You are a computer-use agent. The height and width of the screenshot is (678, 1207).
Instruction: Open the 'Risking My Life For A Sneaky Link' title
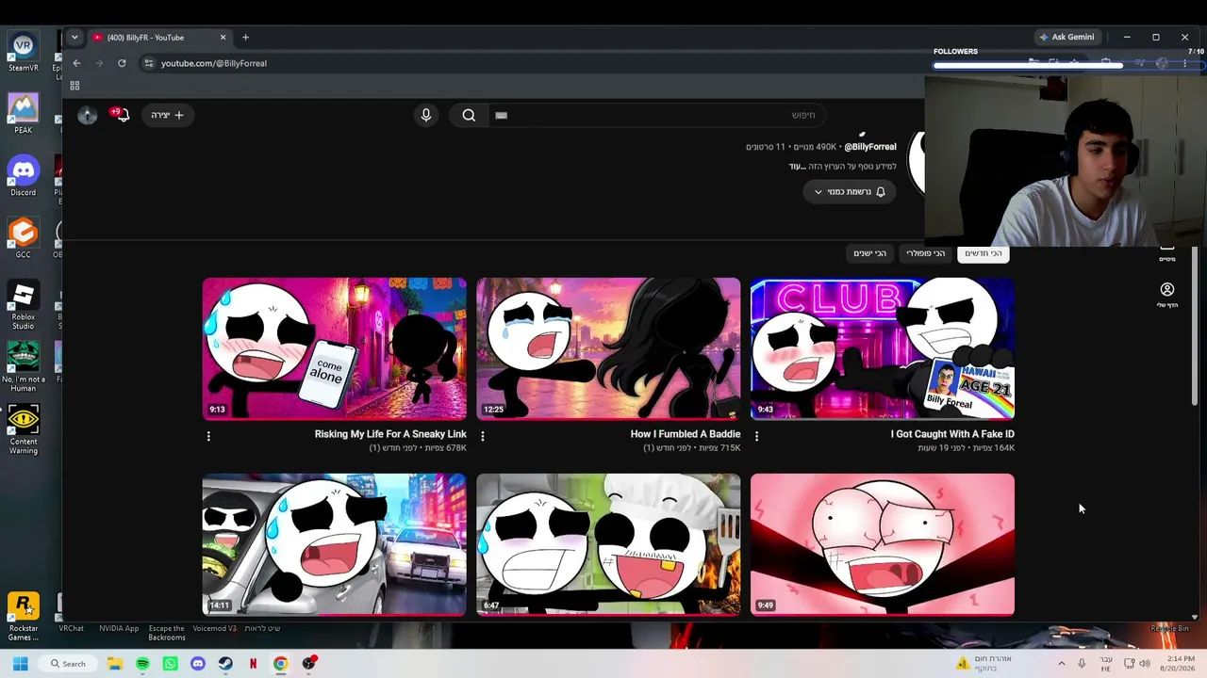[390, 434]
